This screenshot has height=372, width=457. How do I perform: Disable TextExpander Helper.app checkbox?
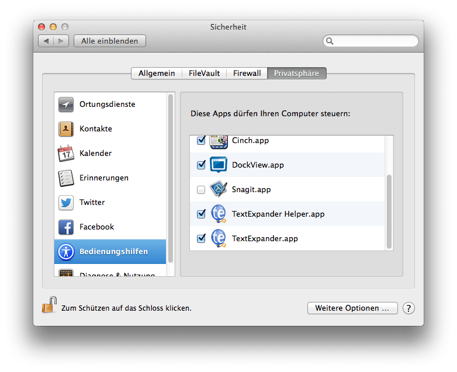201,214
